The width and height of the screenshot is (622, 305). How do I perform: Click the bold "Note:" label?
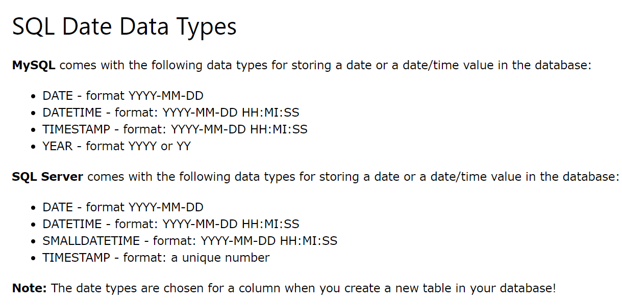[x=30, y=288]
